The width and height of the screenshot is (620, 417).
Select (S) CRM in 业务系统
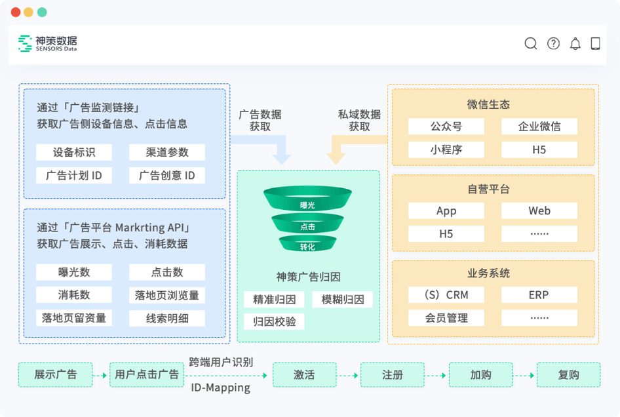coord(446,295)
